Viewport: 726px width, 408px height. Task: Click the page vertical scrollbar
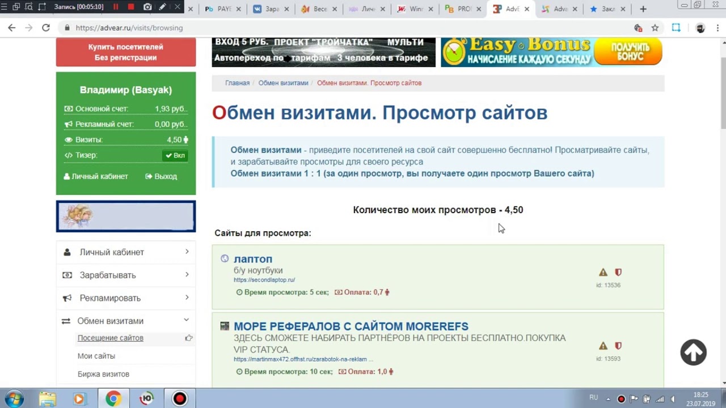[723, 93]
